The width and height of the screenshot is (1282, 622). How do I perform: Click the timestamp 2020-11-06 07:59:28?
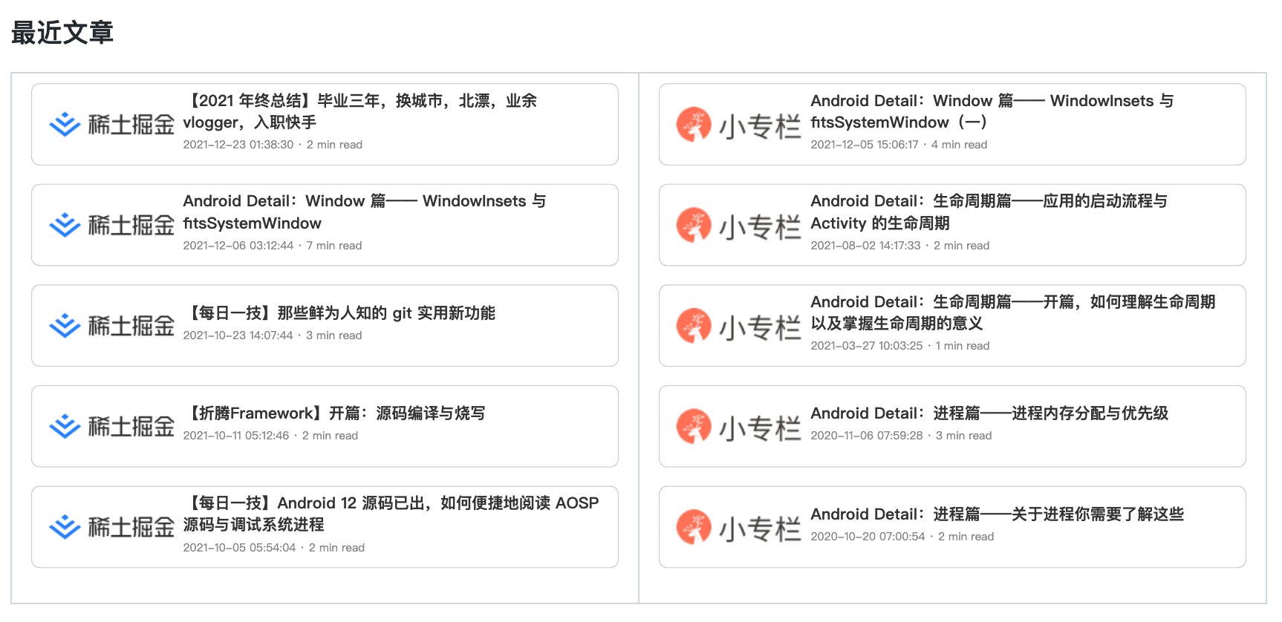pos(867,436)
